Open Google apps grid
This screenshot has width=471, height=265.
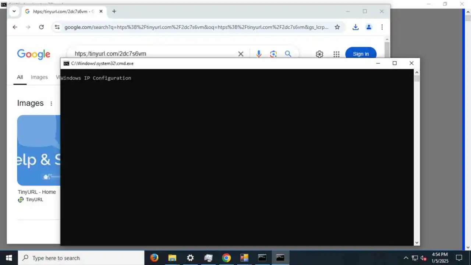click(336, 54)
